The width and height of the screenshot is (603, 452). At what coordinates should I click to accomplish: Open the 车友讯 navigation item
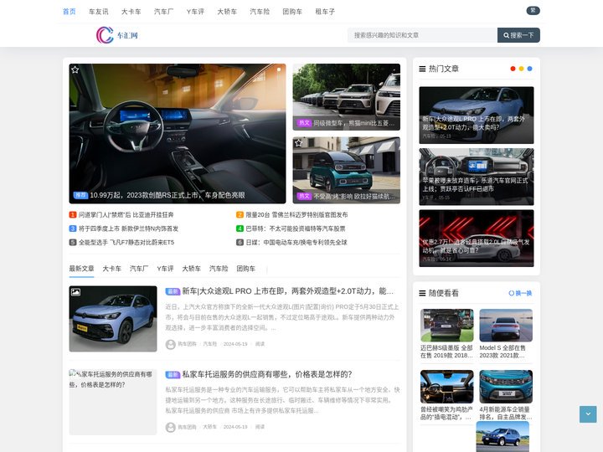[x=99, y=12]
